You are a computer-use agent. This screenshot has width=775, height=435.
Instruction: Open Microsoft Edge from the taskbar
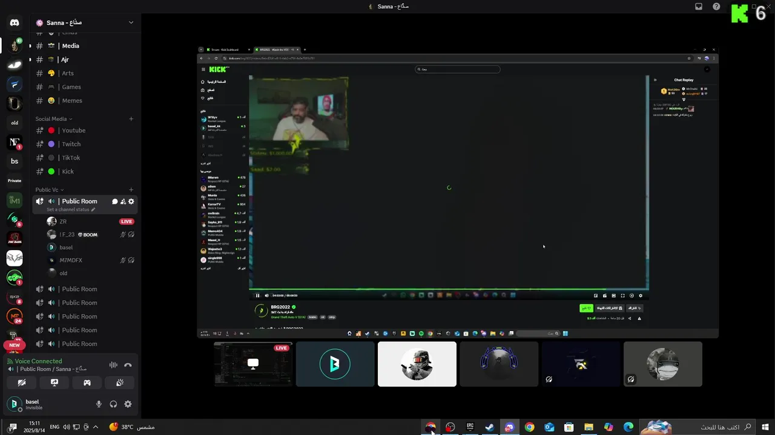coord(628,427)
